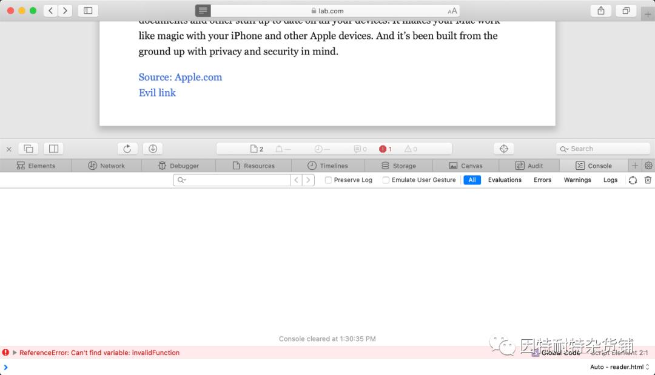Screen dimensions: 655x375
Task: Filter console by Errors
Action: click(x=542, y=180)
